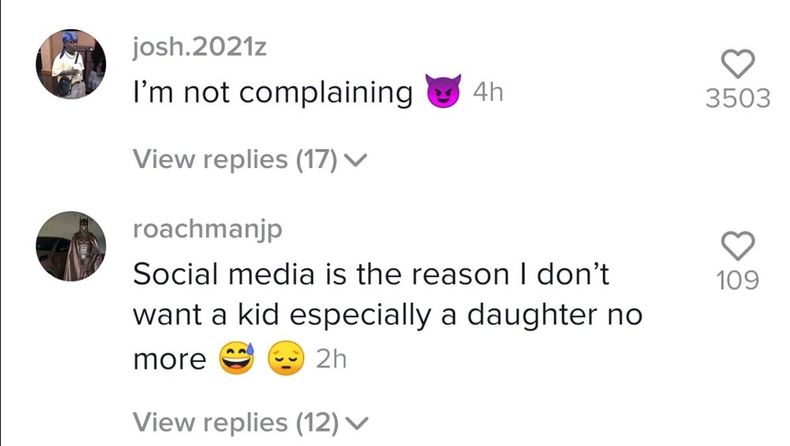Click the 2h timestamp
This screenshot has width=790, height=446.
pos(330,360)
